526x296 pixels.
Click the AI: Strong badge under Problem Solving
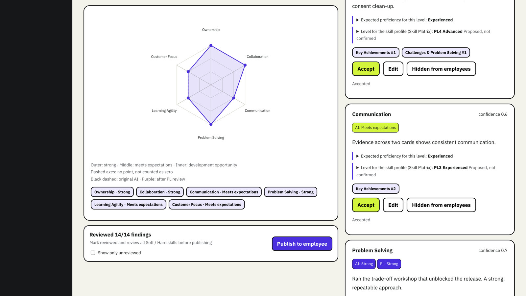coord(364,264)
